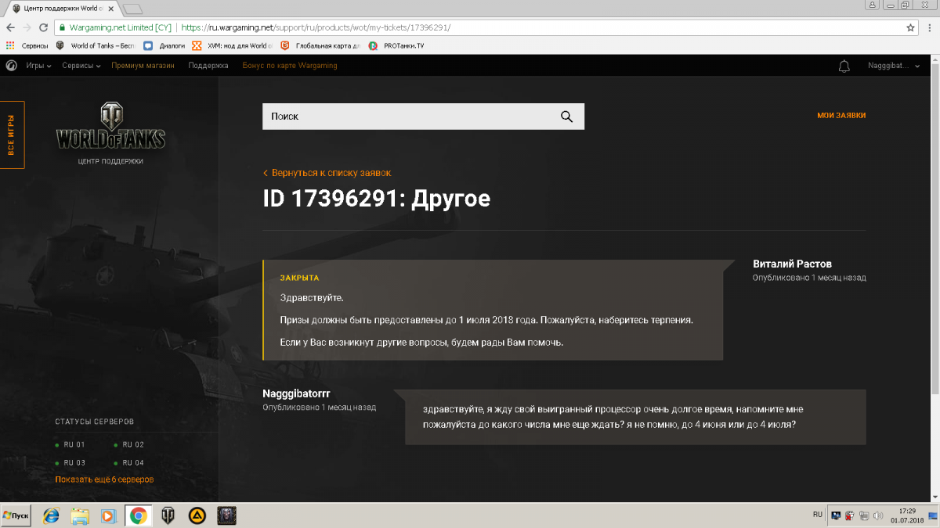
Task: Bookmark this page with the star icon
Action: [910, 27]
